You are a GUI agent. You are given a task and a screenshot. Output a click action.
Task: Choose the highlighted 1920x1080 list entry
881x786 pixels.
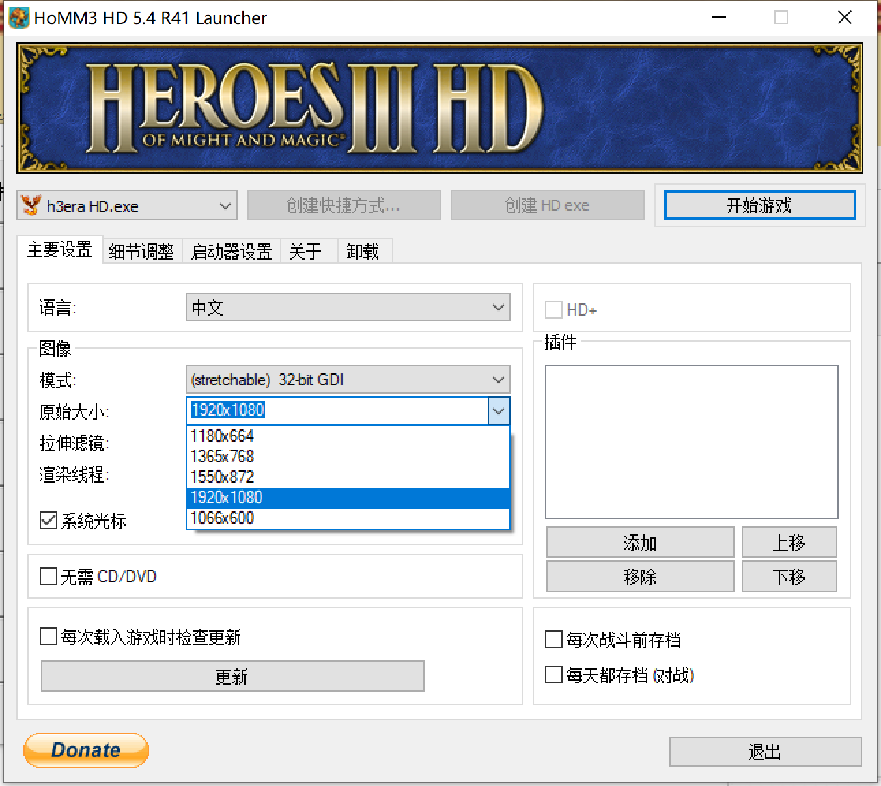coord(348,498)
